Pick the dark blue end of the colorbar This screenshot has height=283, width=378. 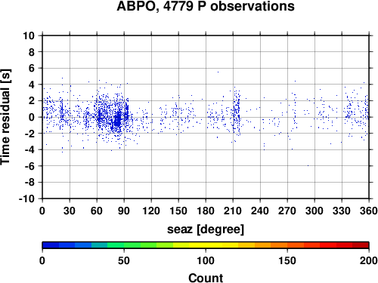tap(51, 245)
